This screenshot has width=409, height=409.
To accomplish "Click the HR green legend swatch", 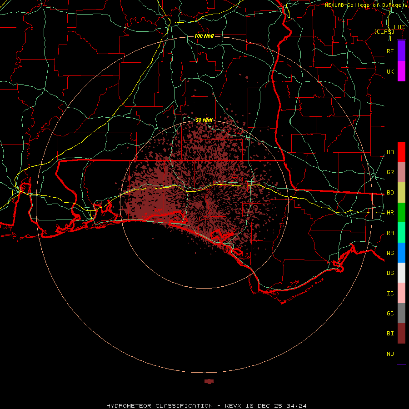I will coord(401,213).
